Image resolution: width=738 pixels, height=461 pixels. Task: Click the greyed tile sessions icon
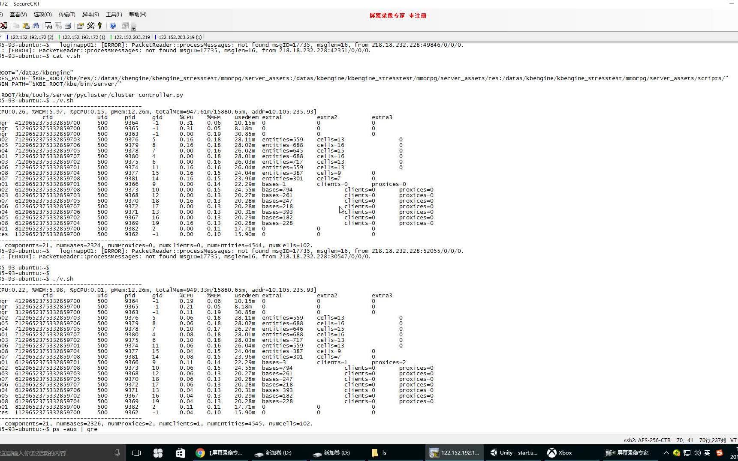pos(125,26)
